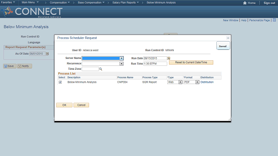Open the As Of Date calendar icon
Image resolution: width=278 pixels, height=156 pixels.
coord(47,54)
